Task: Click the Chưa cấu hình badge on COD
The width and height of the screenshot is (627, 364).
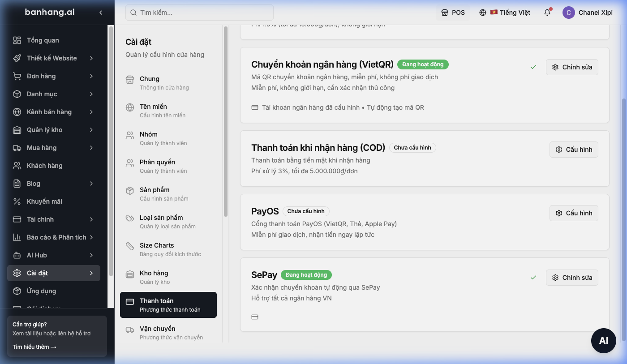Action: pyautogui.click(x=412, y=148)
